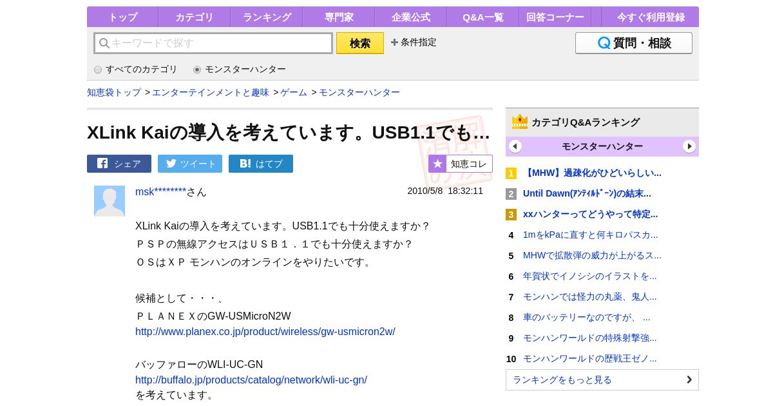773x406 pixels.
Task: Click the plus icon beside 条件指定
Action: [394, 42]
